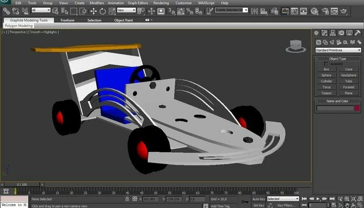
Task: Click the Teapot primitive button
Action: pos(326,93)
